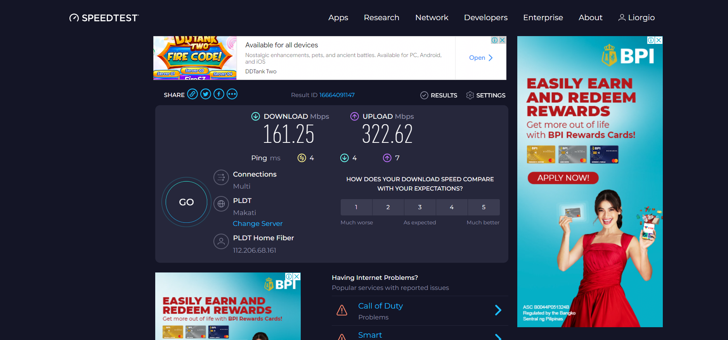Click APPLY NOW in the BPI ad

(x=563, y=178)
